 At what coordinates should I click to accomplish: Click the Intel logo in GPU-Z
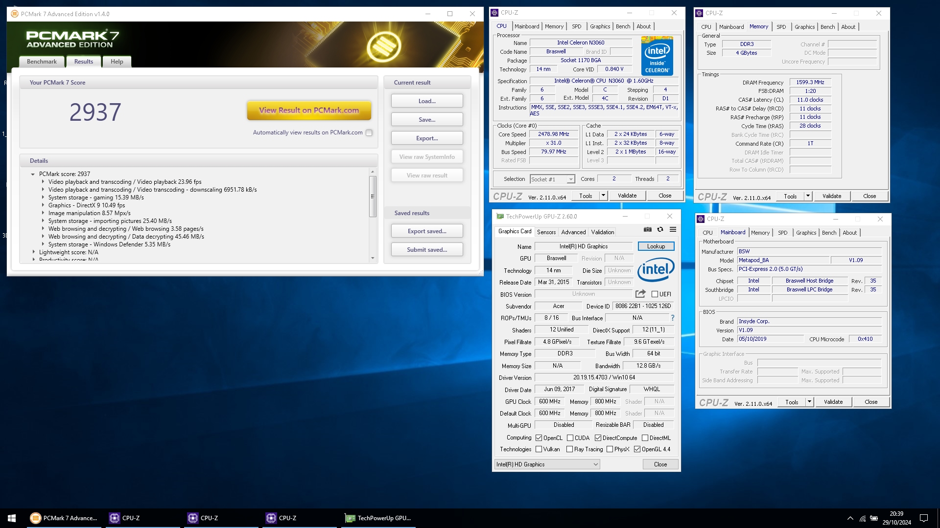tap(656, 269)
